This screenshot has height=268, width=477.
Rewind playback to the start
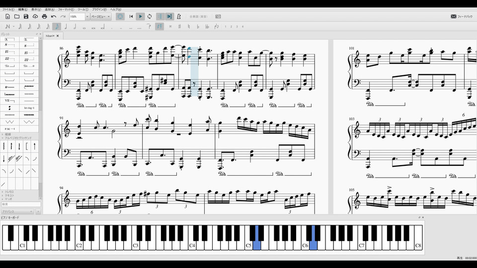[131, 16]
